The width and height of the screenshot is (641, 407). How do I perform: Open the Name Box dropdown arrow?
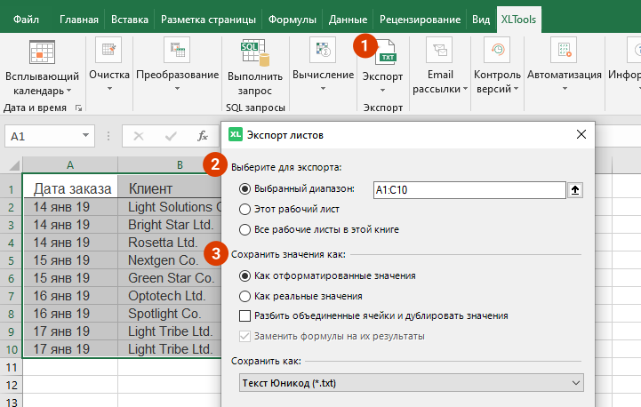click(x=86, y=136)
